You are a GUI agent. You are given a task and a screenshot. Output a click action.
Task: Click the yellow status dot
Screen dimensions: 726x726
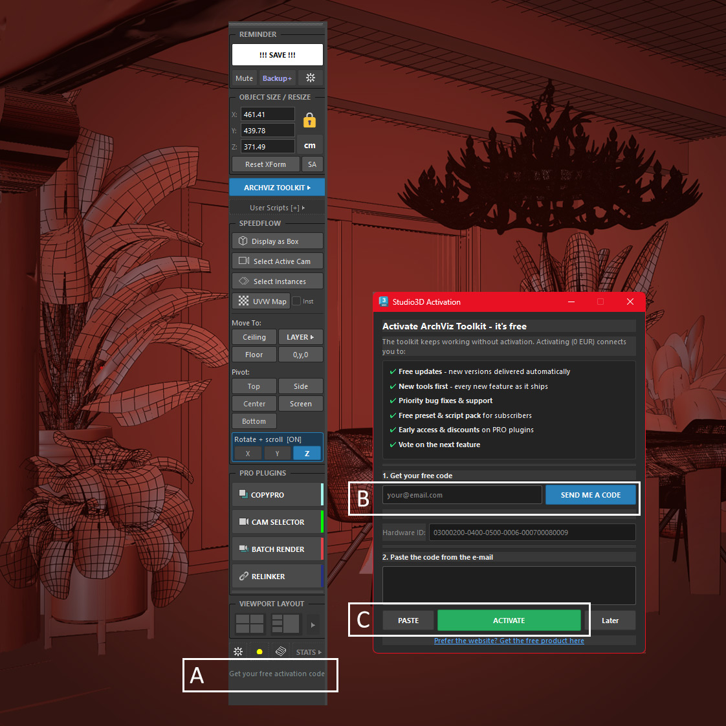(259, 652)
